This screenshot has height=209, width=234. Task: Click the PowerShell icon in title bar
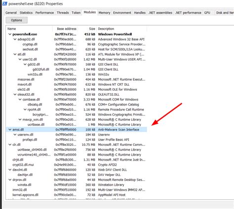5,3
